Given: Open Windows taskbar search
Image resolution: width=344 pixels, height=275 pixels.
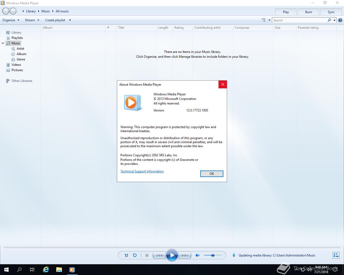Looking at the screenshot, I should pyautogui.click(x=19, y=270).
